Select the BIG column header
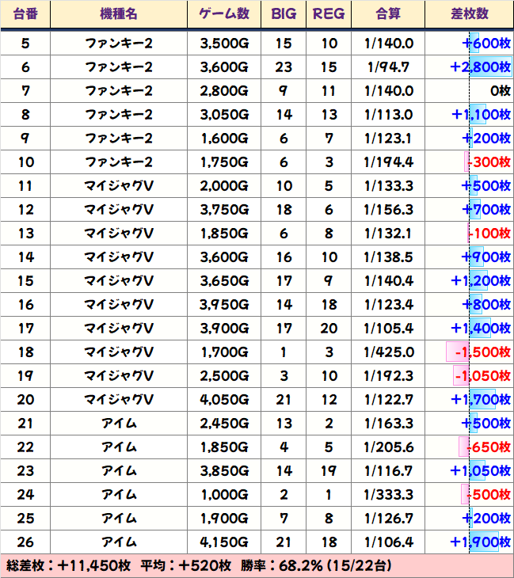This screenshot has height=578, width=514. pos(284,13)
